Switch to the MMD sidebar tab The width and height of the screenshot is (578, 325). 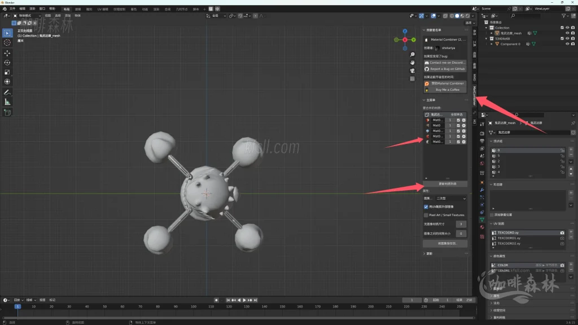[x=475, y=77]
